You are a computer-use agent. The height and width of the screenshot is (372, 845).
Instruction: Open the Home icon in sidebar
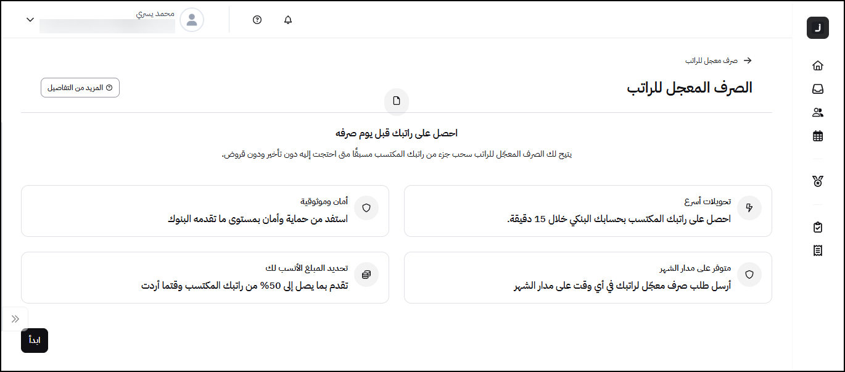click(x=818, y=65)
